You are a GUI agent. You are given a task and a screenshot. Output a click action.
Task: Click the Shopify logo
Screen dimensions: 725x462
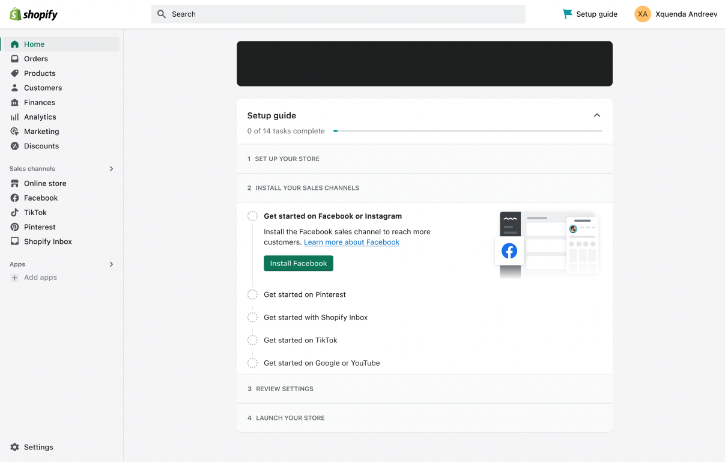click(34, 14)
